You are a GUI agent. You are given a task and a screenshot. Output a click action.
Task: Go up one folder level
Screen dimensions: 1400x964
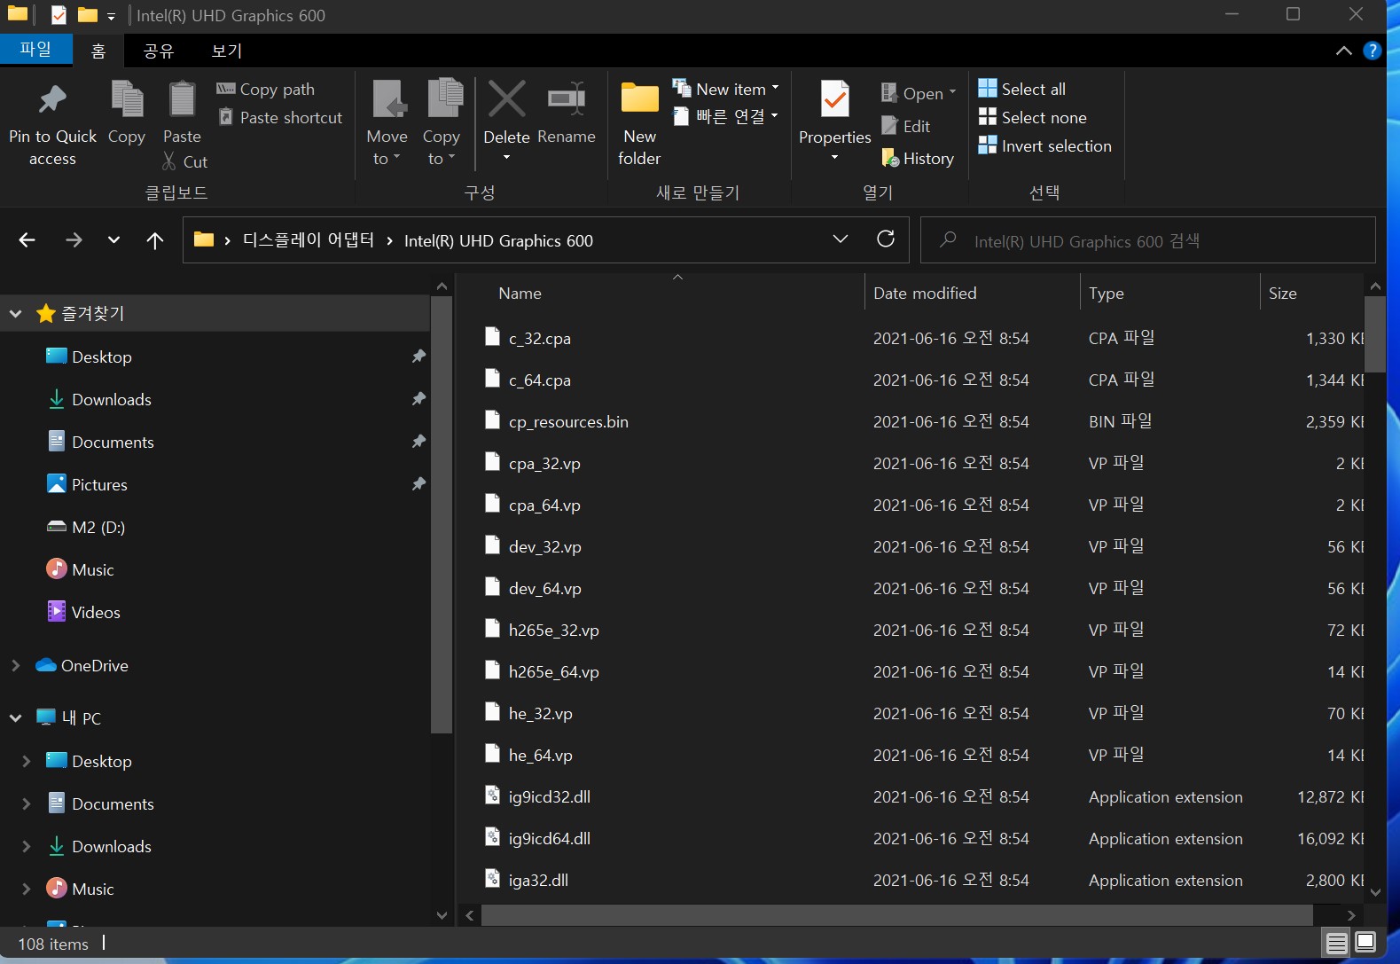coord(155,239)
